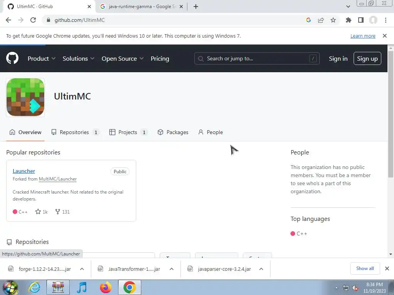Click the Chrome taskbar icon

point(129,287)
